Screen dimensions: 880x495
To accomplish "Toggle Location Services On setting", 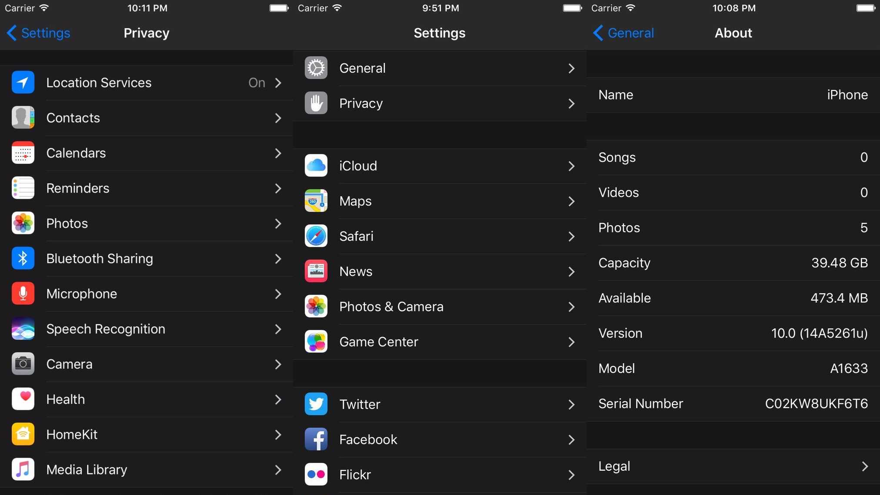I will [257, 82].
